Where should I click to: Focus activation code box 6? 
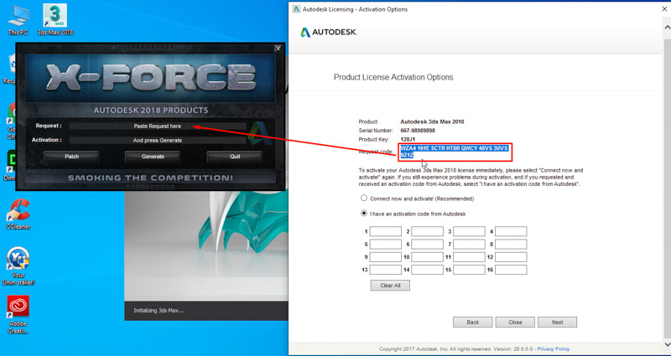click(x=428, y=245)
